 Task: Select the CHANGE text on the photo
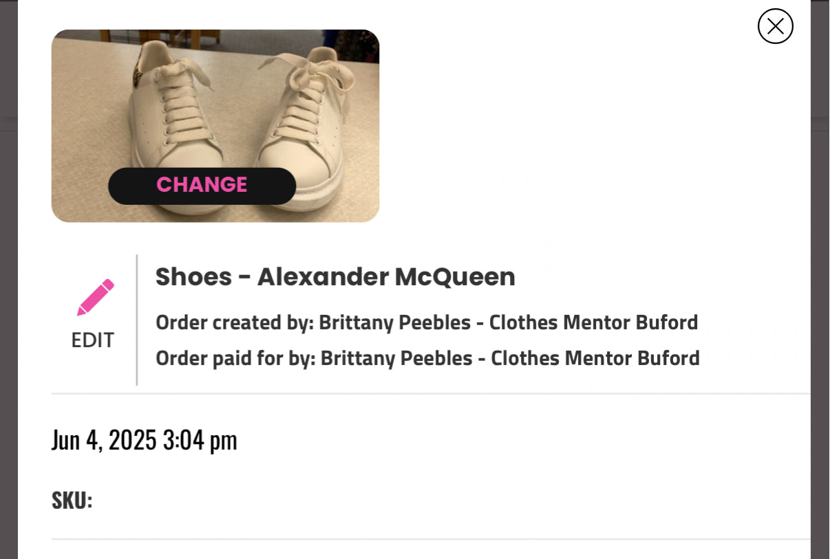(202, 184)
